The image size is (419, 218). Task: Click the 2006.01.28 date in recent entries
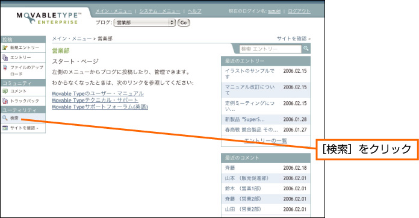(295, 119)
